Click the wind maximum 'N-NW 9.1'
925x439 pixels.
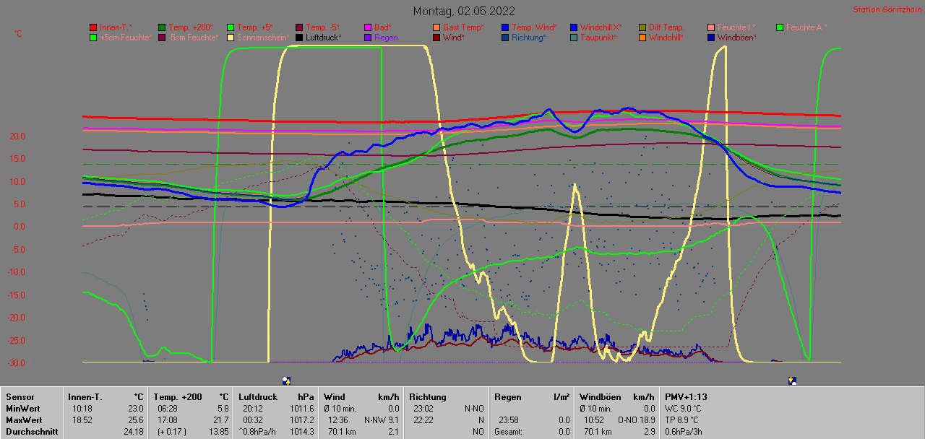tap(382, 420)
